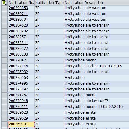Open notification 200282571
The height and width of the screenshot is (129, 129).
[18, 37]
